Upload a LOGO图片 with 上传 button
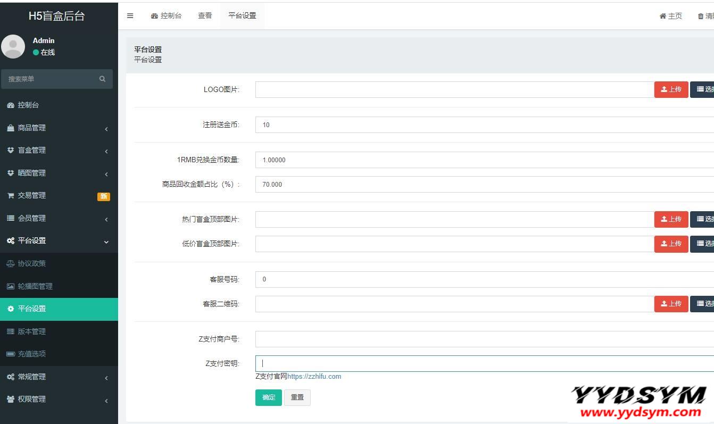Screen dimensions: 714x424 point(671,89)
